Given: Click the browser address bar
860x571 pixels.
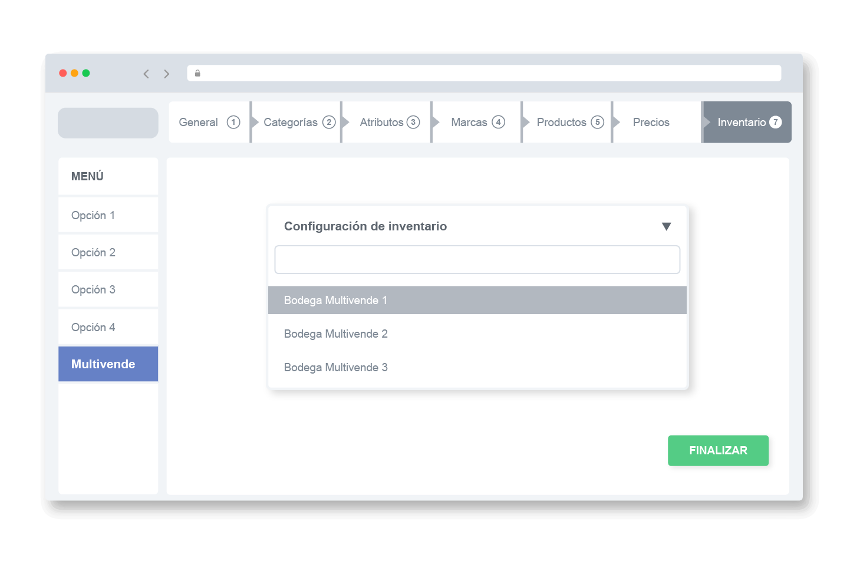Looking at the screenshot, I should [484, 73].
